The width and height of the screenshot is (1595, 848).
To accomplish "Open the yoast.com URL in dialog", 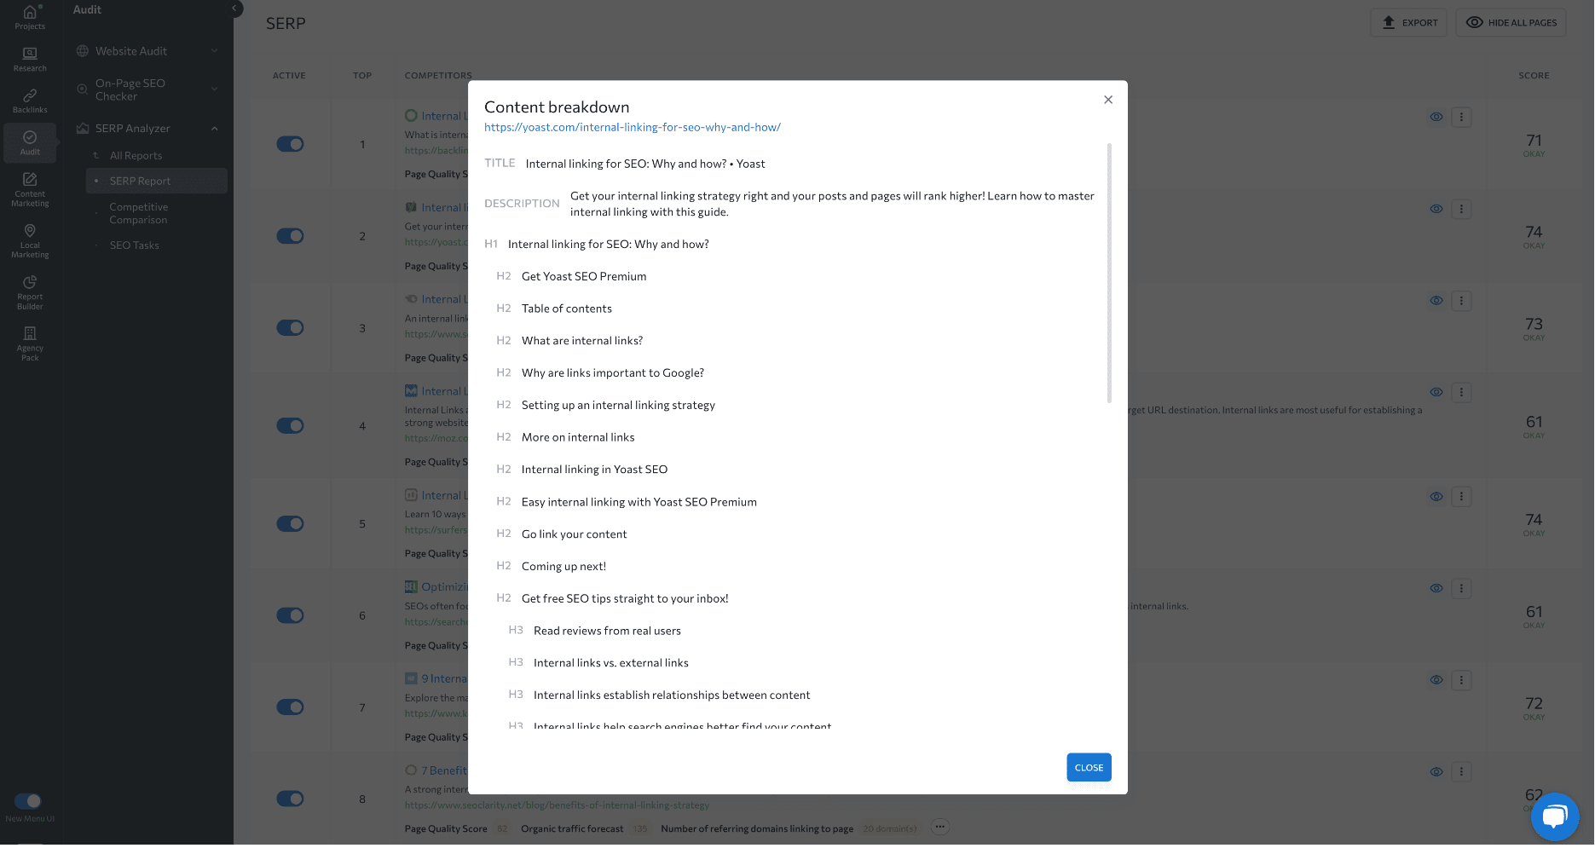I will pyautogui.click(x=633, y=128).
